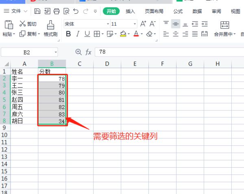Image resolution: width=244 pixels, height=194 pixels.
Task: Open Print Preview icon
Action: 66,11
